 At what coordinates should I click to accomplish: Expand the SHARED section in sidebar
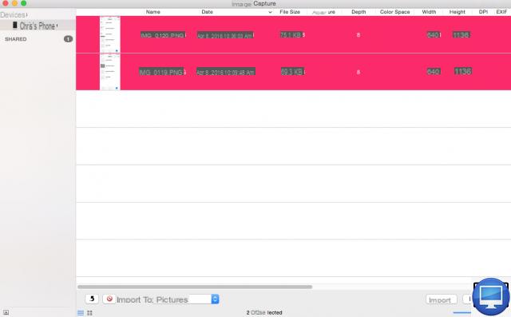(16, 39)
